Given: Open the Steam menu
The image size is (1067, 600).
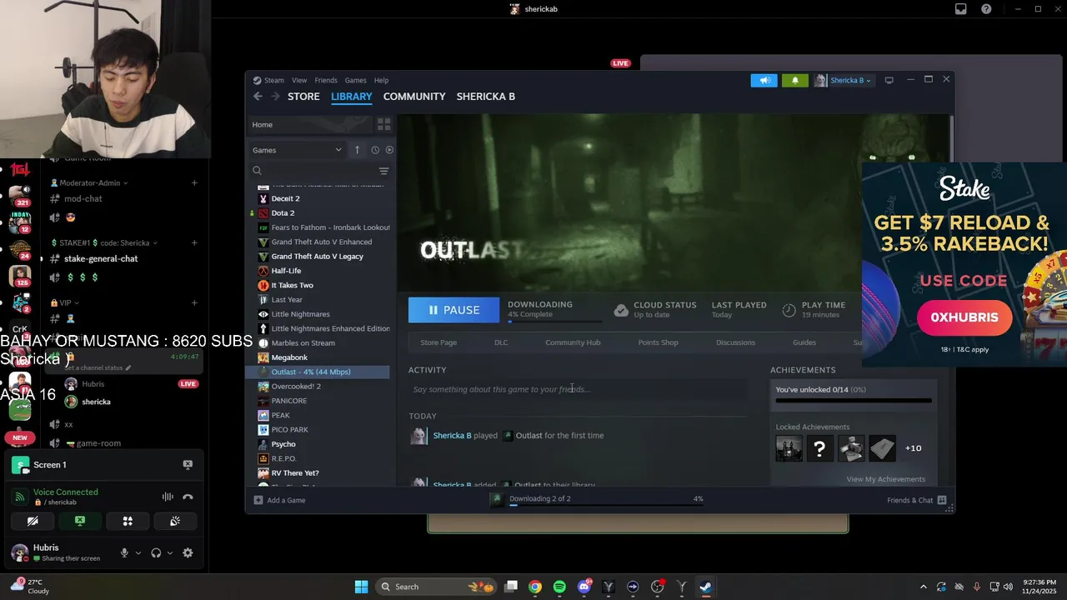Looking at the screenshot, I should (x=274, y=81).
